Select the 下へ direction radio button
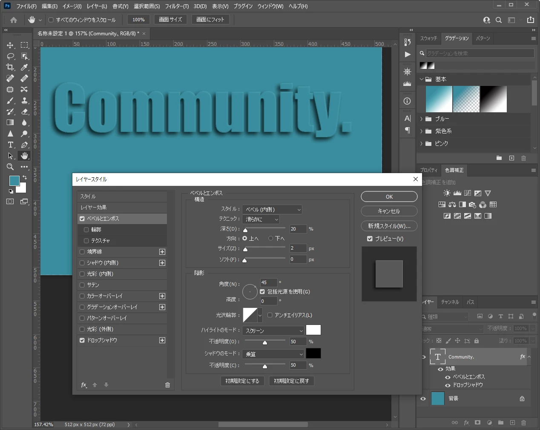 (270, 239)
